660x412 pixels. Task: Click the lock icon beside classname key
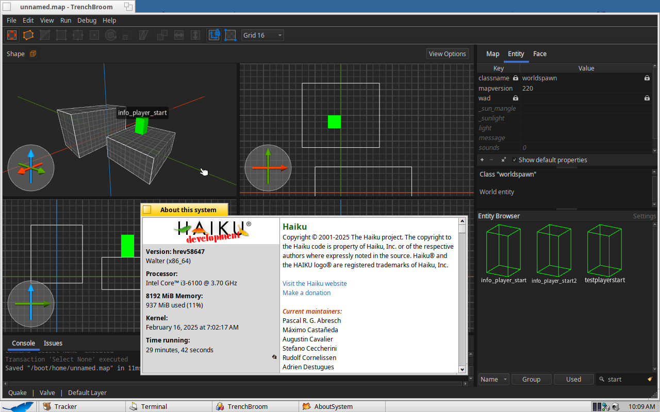click(515, 78)
